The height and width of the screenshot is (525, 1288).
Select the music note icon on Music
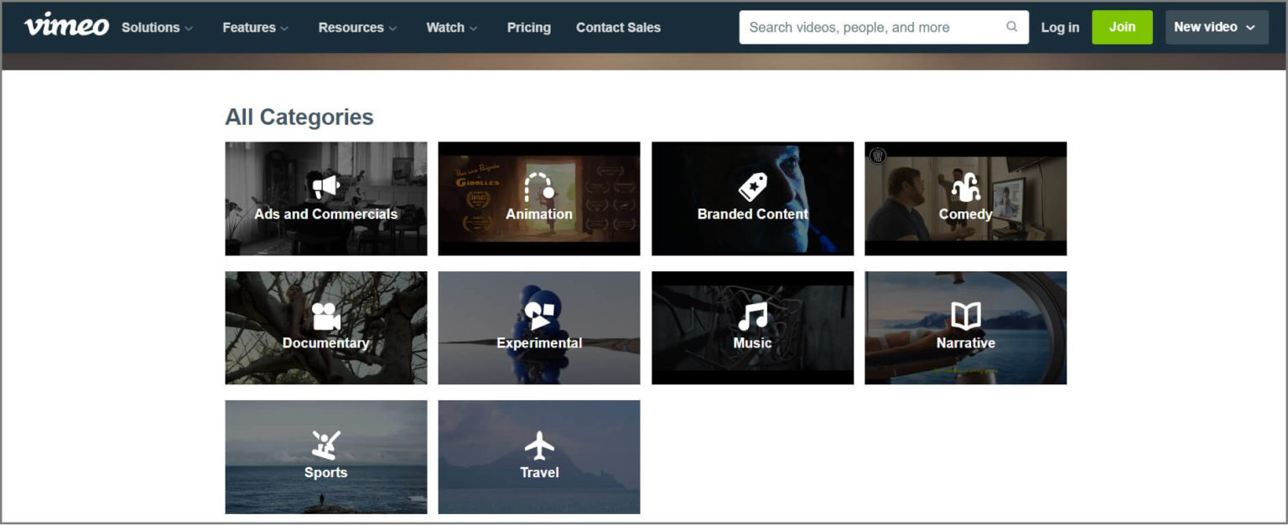(752, 315)
